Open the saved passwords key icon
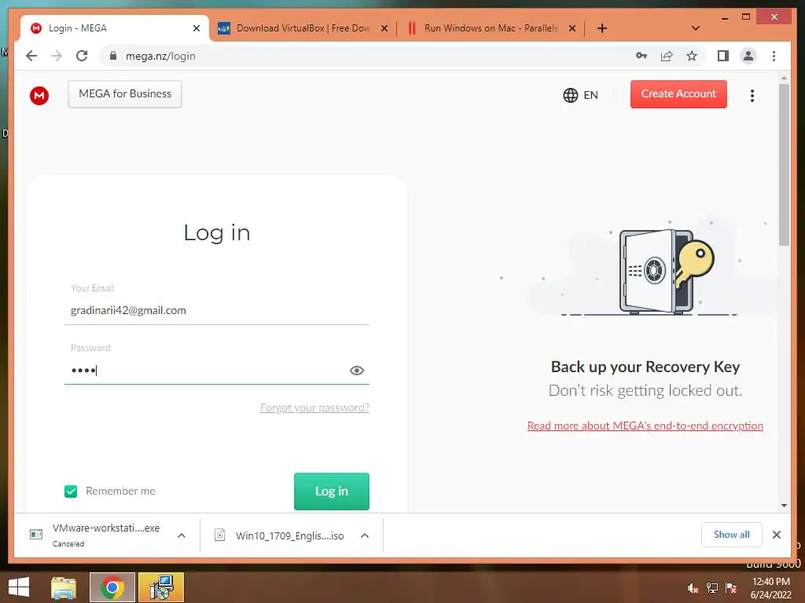Image resolution: width=805 pixels, height=603 pixels. [x=641, y=56]
